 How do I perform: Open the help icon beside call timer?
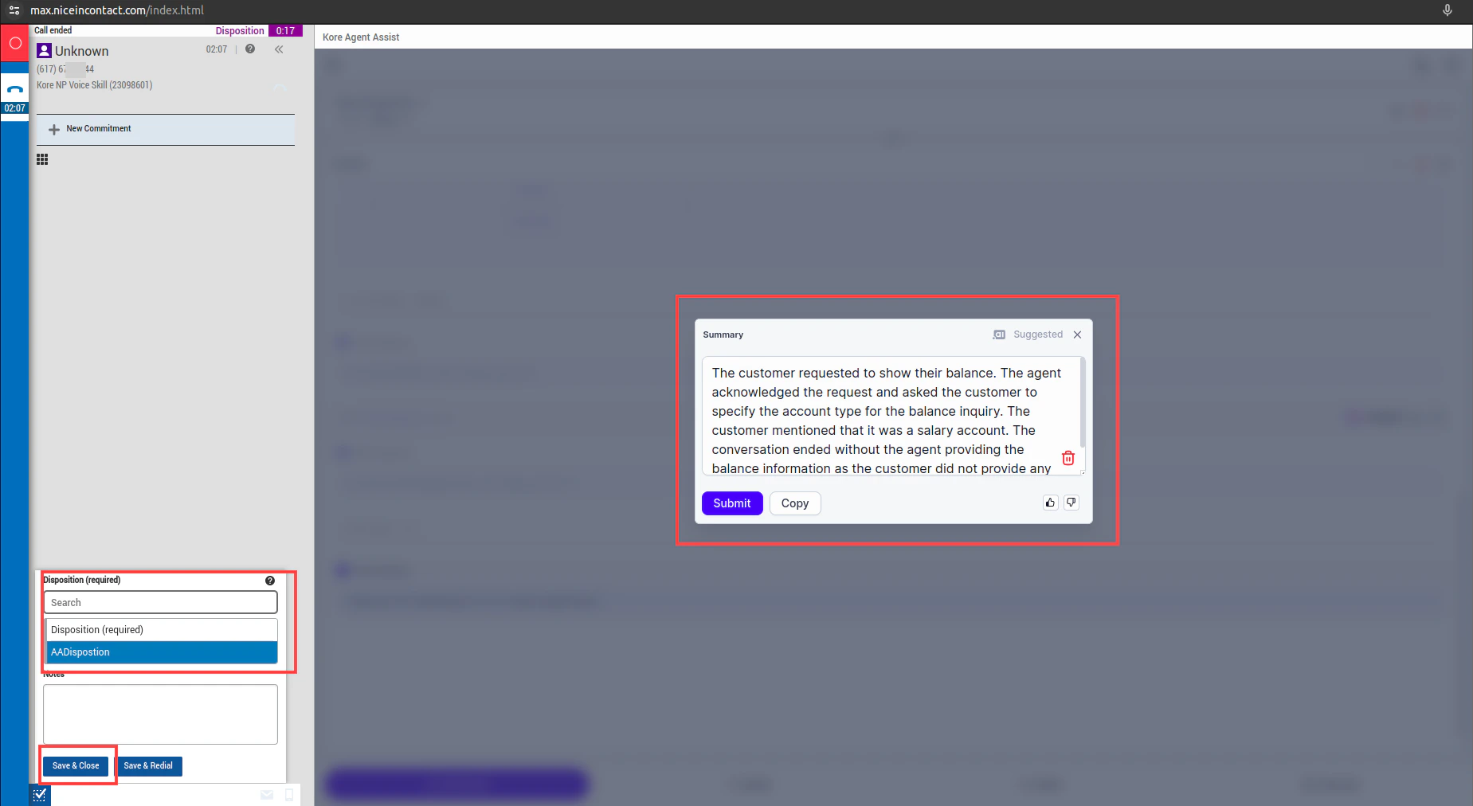[250, 49]
